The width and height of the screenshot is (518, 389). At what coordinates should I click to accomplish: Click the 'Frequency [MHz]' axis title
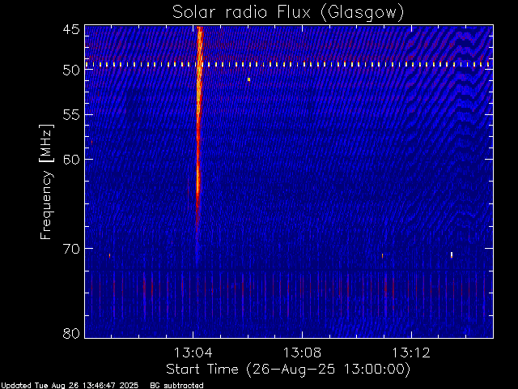click(x=46, y=182)
